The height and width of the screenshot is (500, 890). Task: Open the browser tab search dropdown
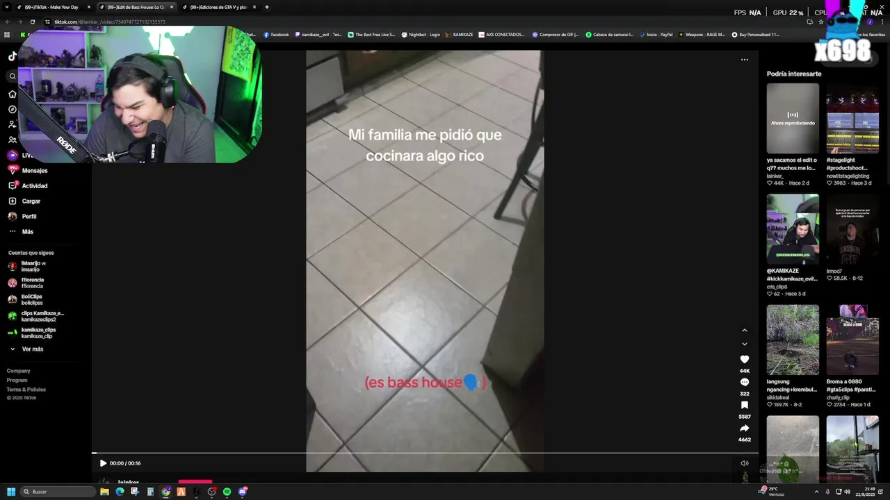(x=7, y=7)
